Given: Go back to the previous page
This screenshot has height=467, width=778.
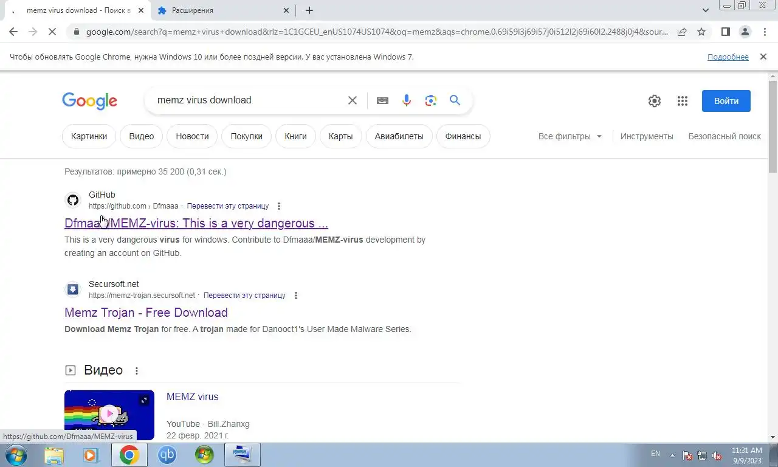Looking at the screenshot, I should (13, 32).
